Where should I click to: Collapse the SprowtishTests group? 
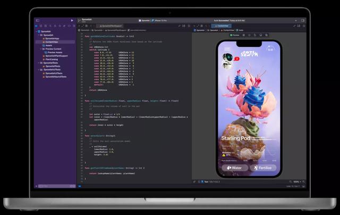point(39,63)
